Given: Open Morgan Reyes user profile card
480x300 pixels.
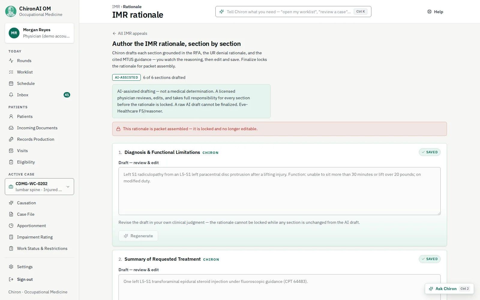Looking at the screenshot, I should tap(39, 33).
